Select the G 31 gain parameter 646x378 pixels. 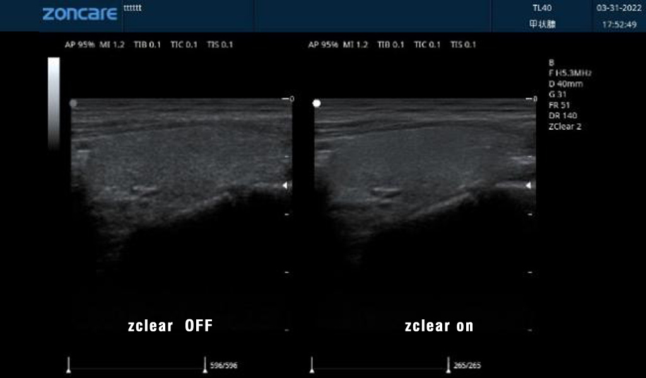(x=558, y=94)
